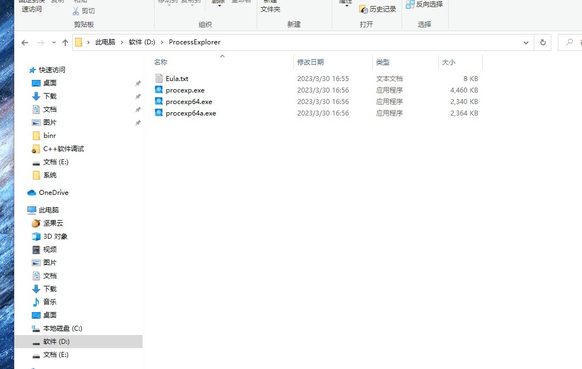The height and width of the screenshot is (369, 582).
Task: Select the procexp64.exe file
Action: (x=189, y=101)
